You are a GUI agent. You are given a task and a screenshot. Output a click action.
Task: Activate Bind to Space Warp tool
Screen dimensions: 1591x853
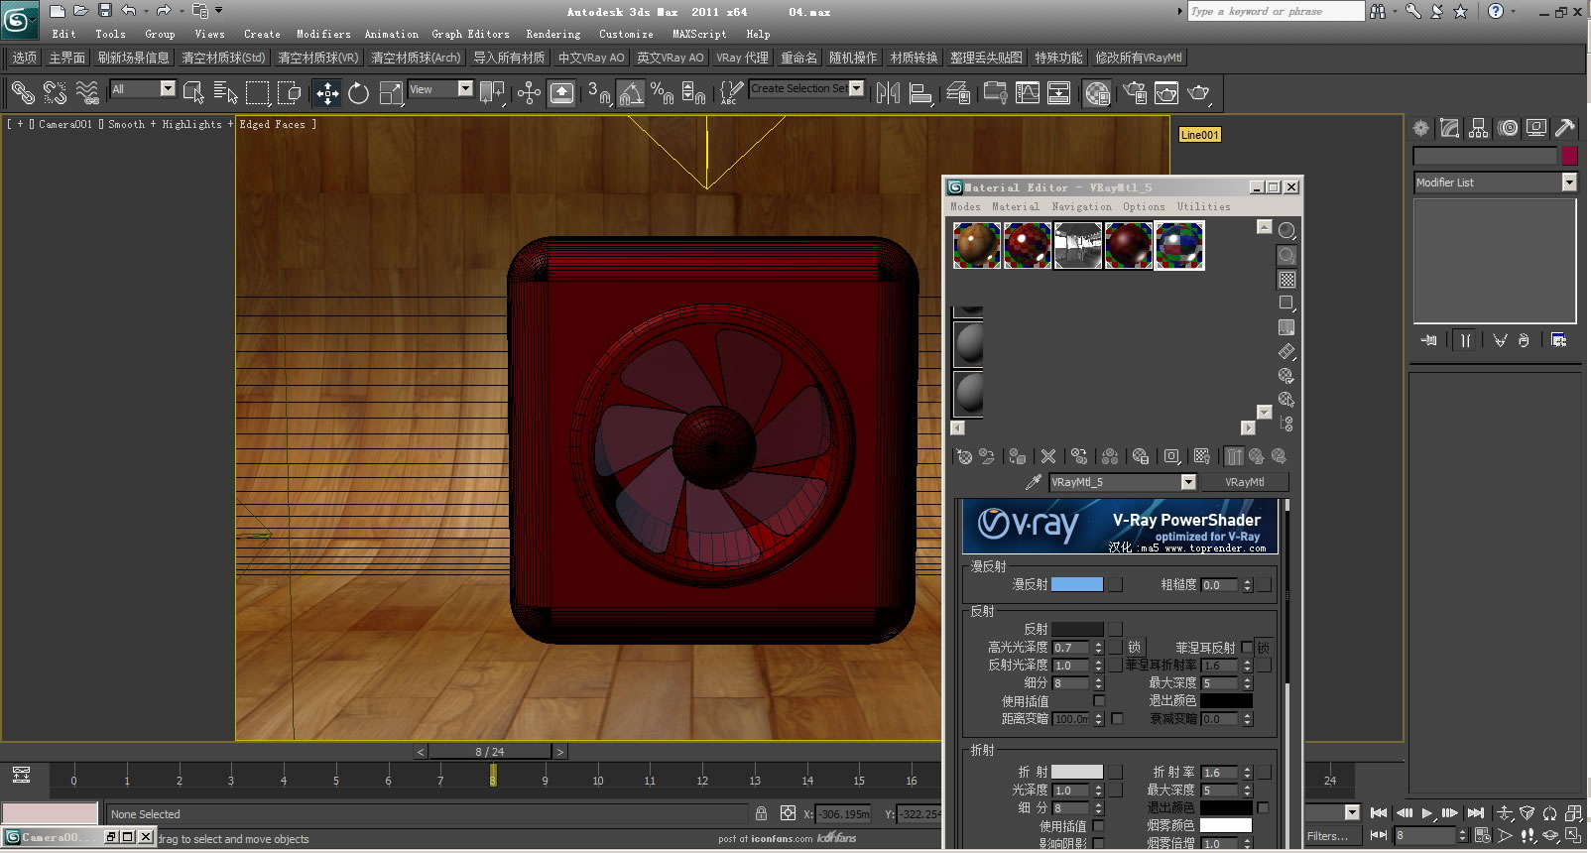point(87,93)
